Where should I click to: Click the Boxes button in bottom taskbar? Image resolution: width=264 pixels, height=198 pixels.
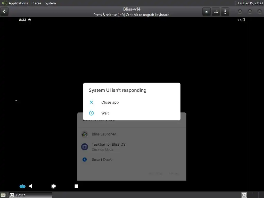30,195
